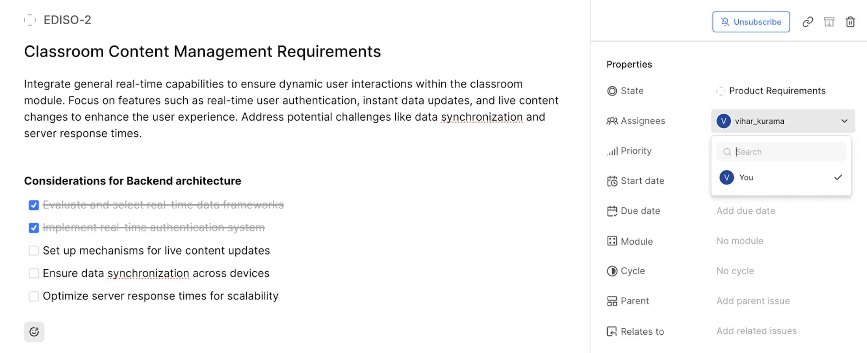Click the delete issue trash icon
The width and height of the screenshot is (867, 353).
(850, 22)
